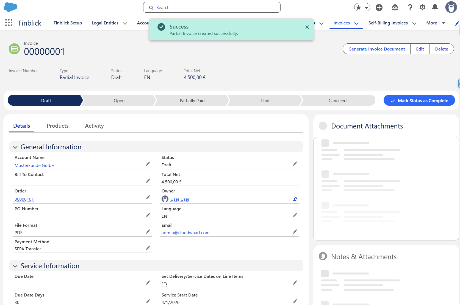The width and height of the screenshot is (460, 305).
Task: Click in the global Search field
Action: tap(212, 7)
